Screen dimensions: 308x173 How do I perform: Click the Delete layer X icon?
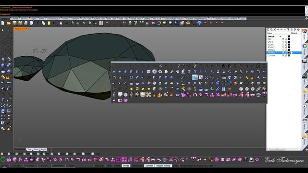tap(275, 29)
